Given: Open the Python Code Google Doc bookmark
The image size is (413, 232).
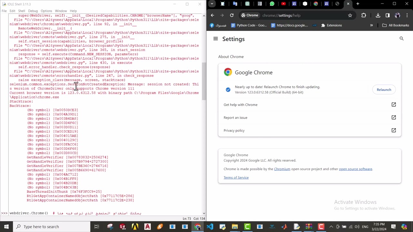Looking at the screenshot, I should tap(248, 25).
